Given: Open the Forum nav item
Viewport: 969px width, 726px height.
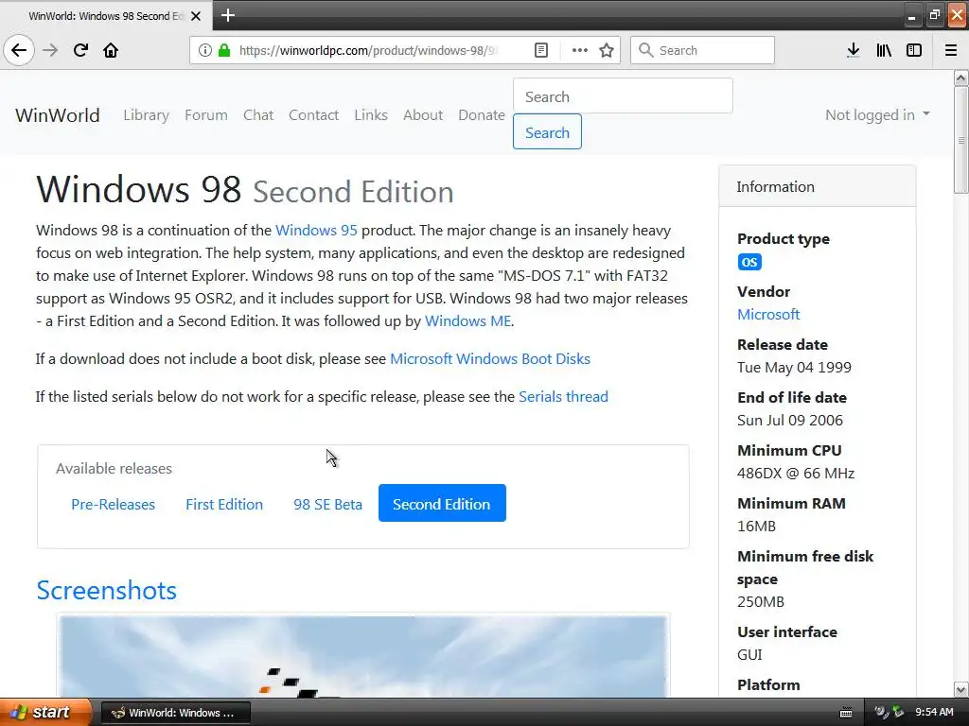Looking at the screenshot, I should pyautogui.click(x=205, y=115).
